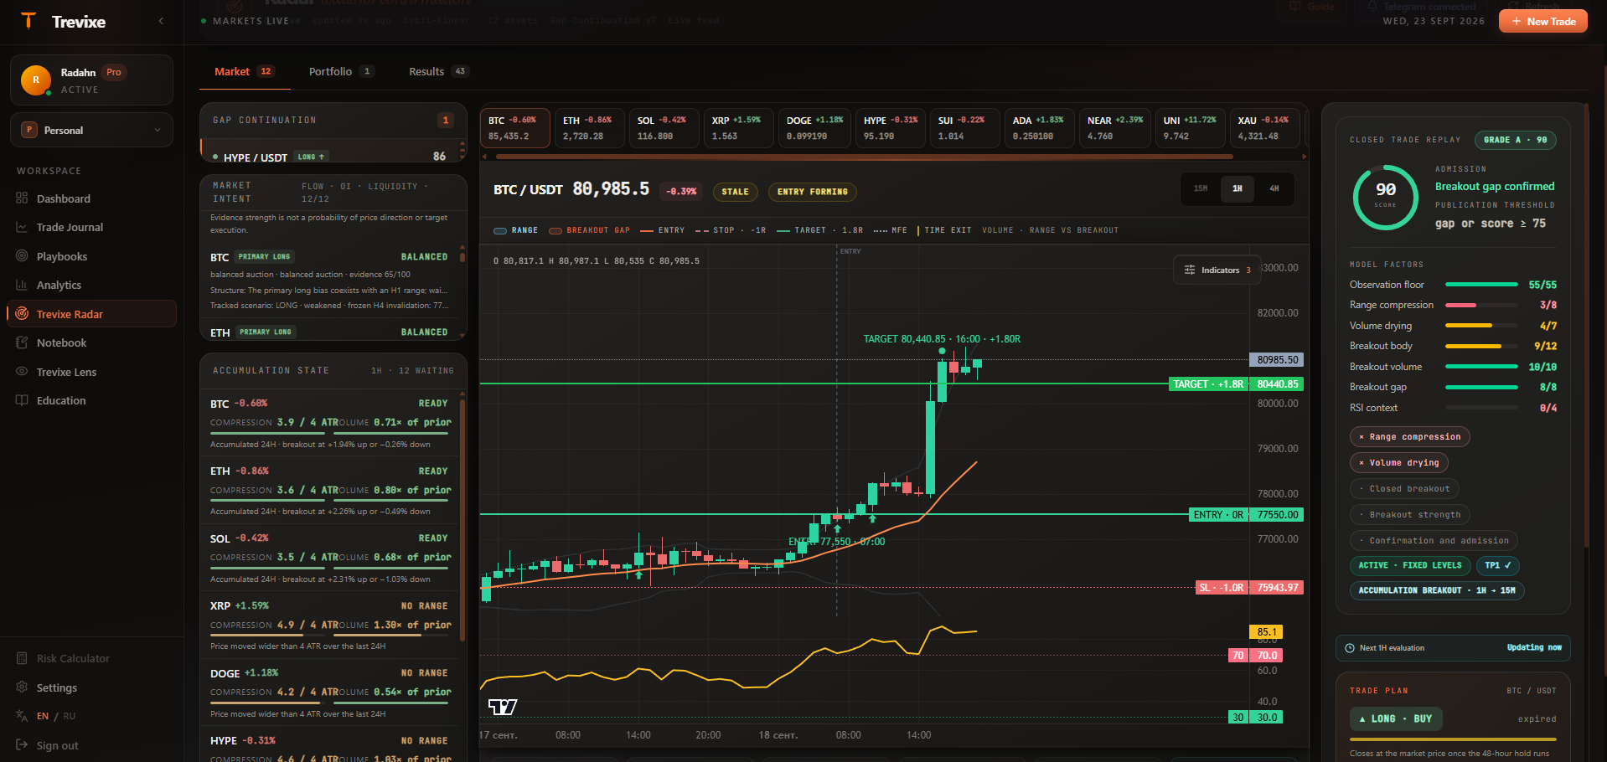
Task: Click the Next 1H evaluation clock icon
Action: (x=1350, y=648)
